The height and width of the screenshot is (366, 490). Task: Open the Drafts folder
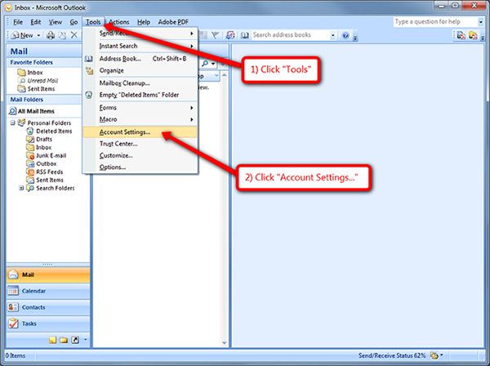pos(39,139)
